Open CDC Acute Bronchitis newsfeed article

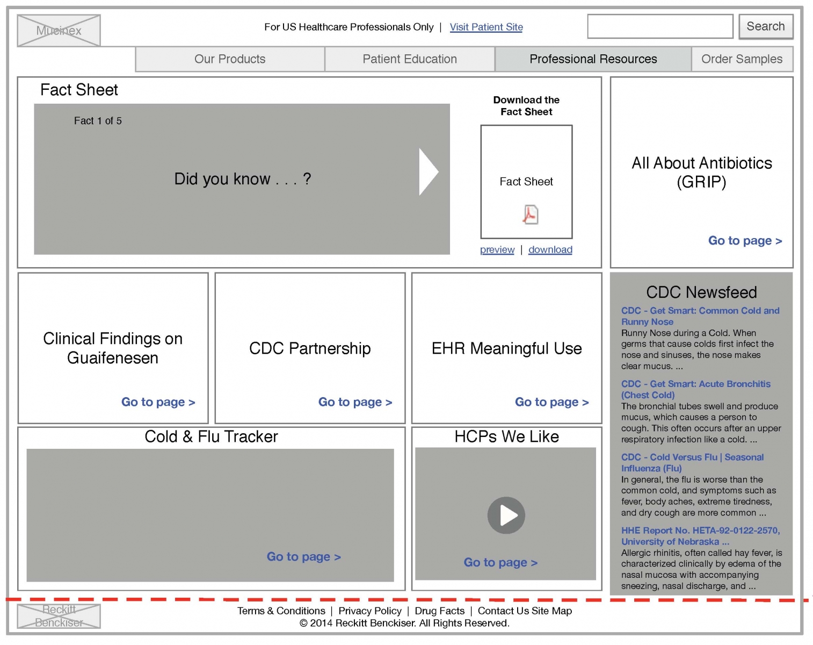[696, 389]
